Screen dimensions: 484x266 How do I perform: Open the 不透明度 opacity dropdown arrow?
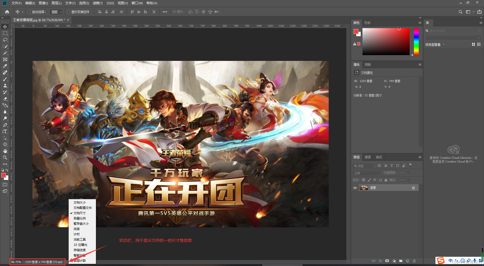tap(409, 173)
